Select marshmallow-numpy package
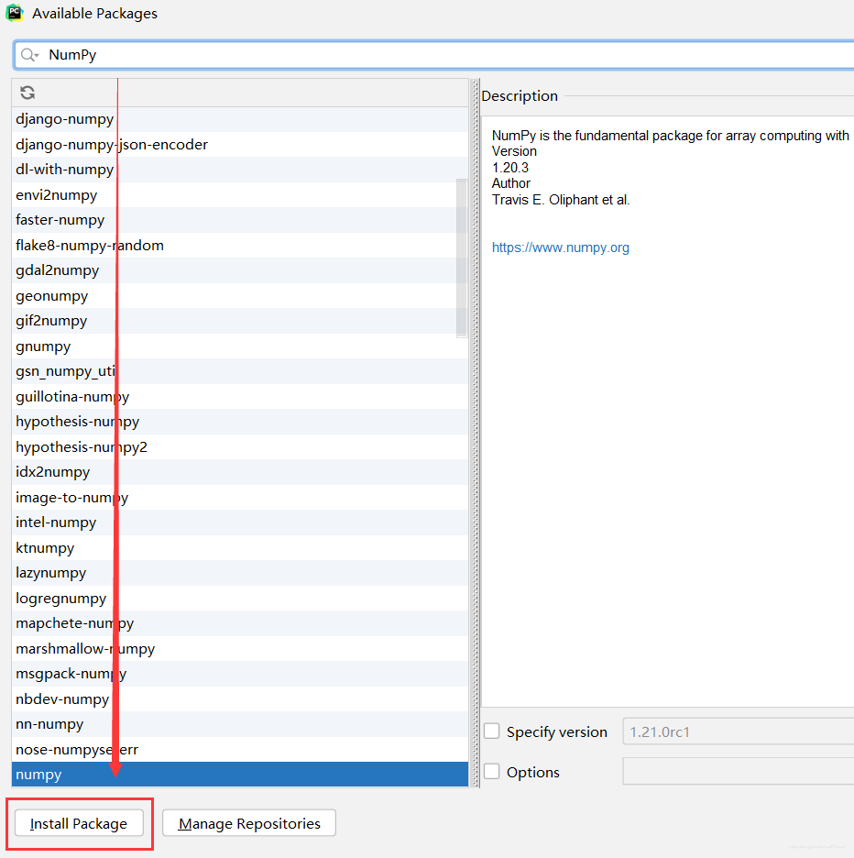The height and width of the screenshot is (858, 854). 240,648
